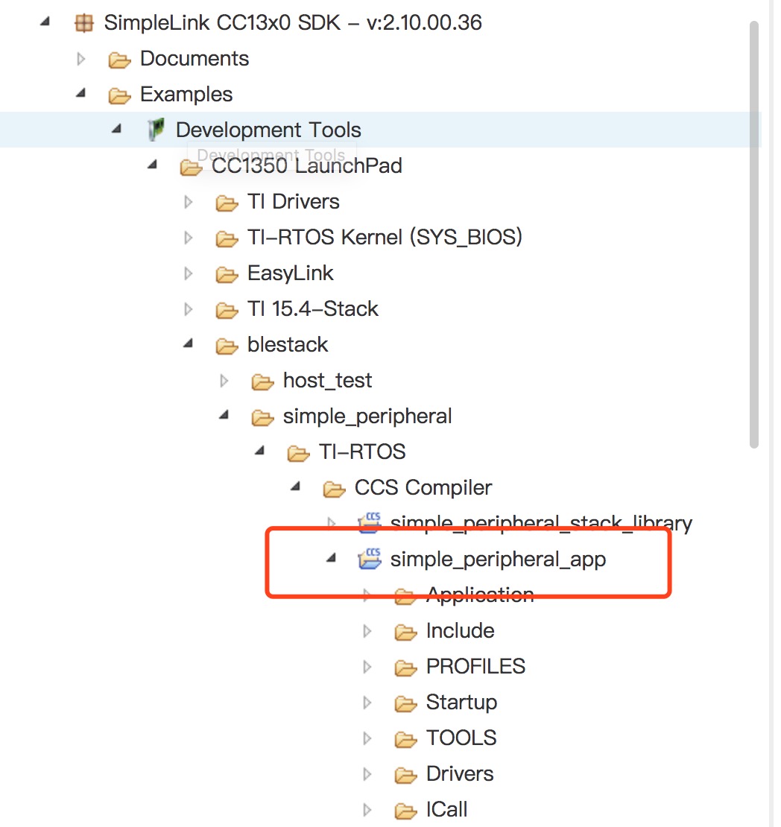Expand the PROFILES folder node
Image resolution: width=781 pixels, height=827 pixels.
pyautogui.click(x=367, y=667)
